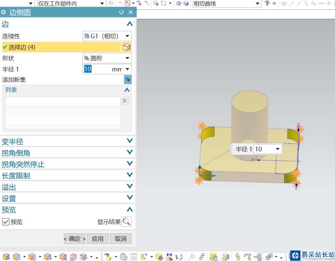Click the rectangle selection icon in top toolbar

164,3
